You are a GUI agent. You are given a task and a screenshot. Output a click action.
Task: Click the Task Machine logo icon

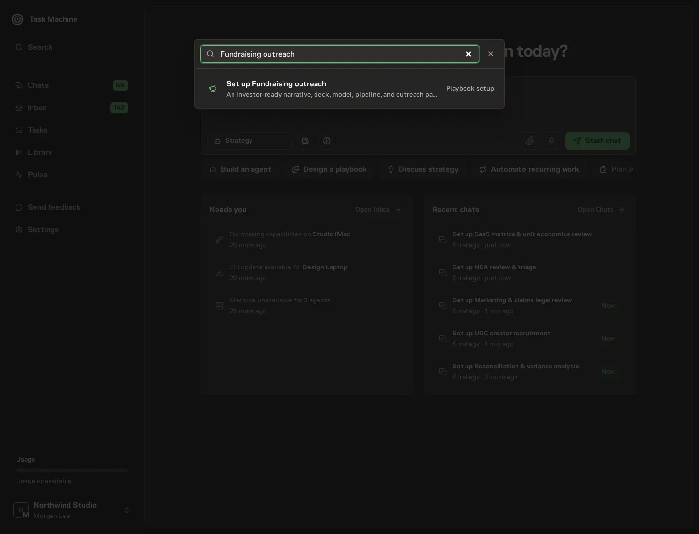click(x=17, y=19)
